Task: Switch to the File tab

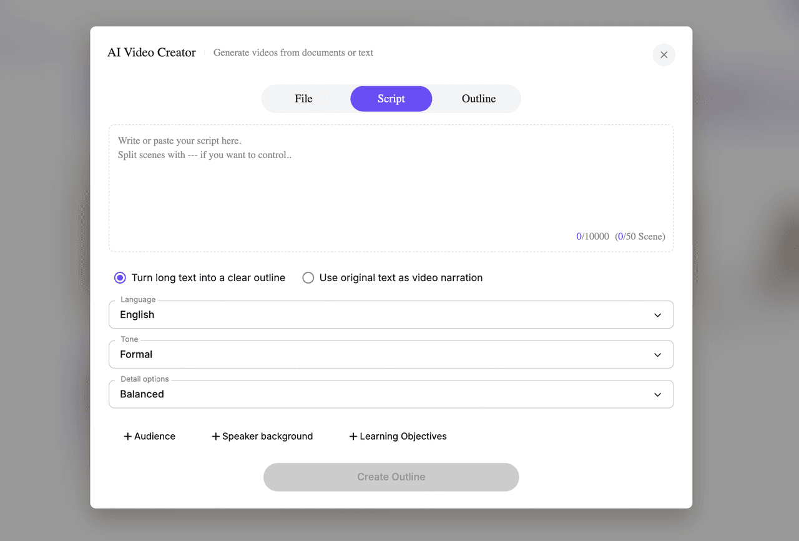Action: (x=303, y=99)
